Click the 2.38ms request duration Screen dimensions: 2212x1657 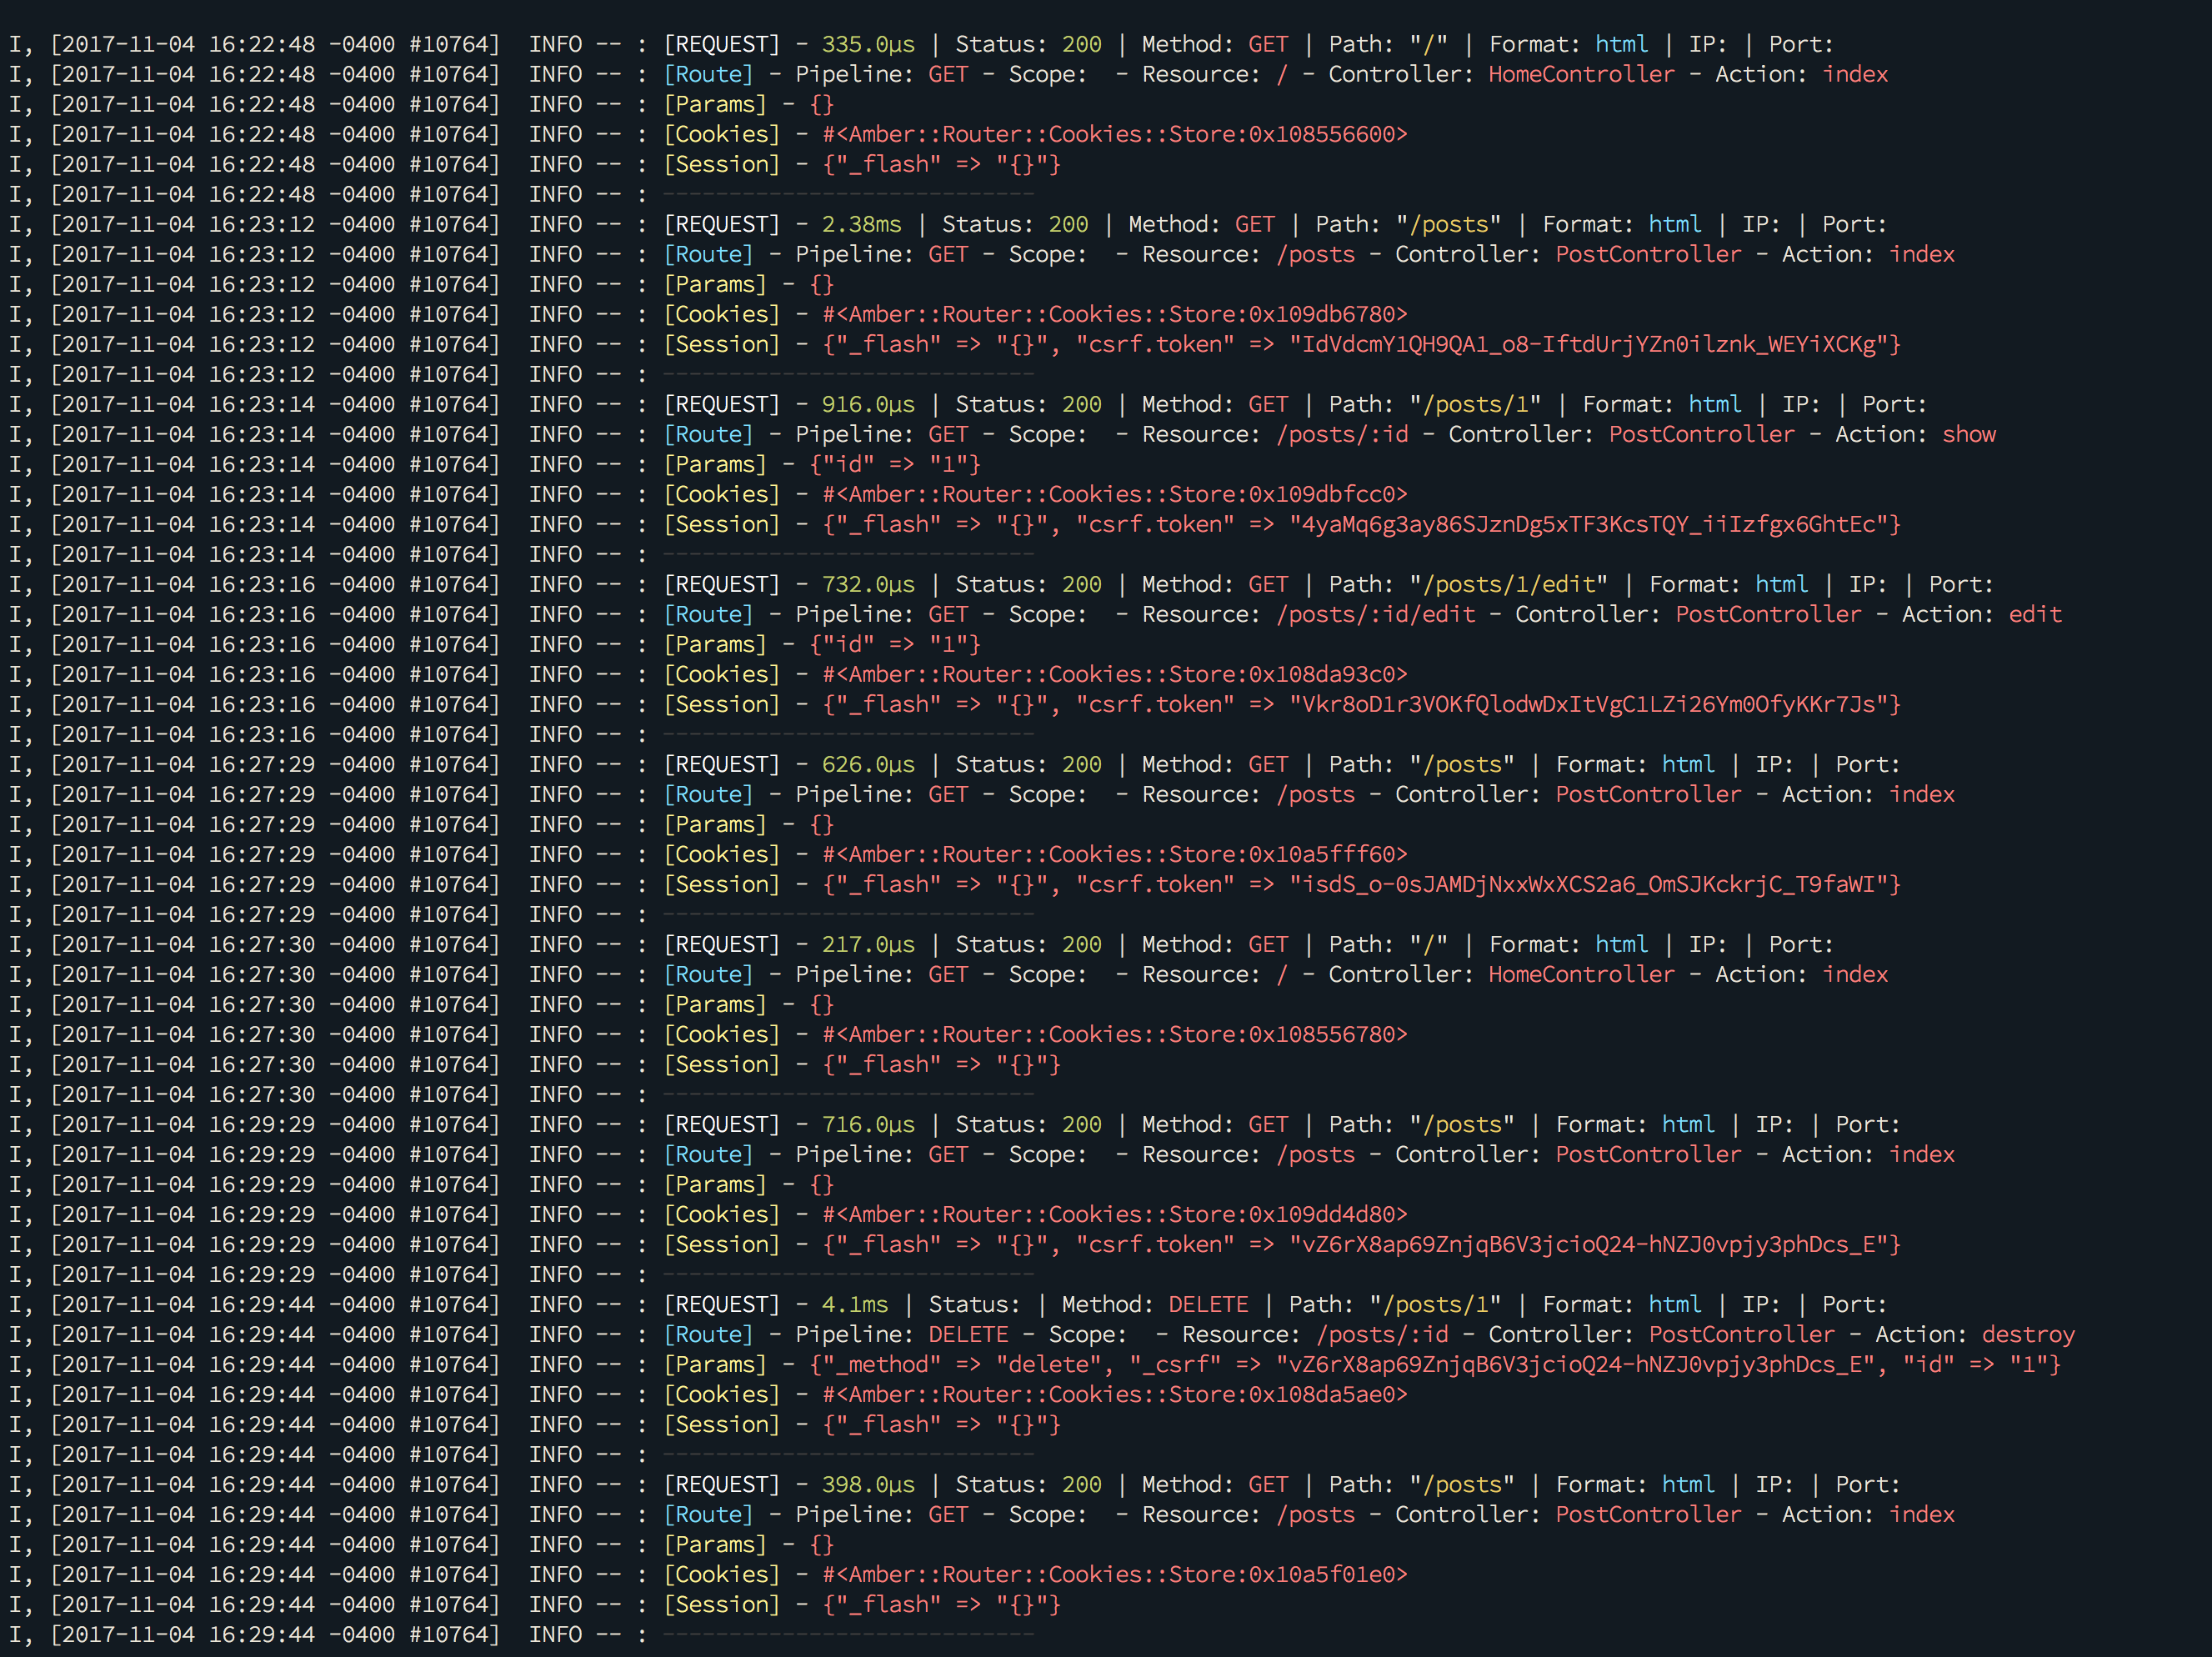pyautogui.click(x=861, y=224)
